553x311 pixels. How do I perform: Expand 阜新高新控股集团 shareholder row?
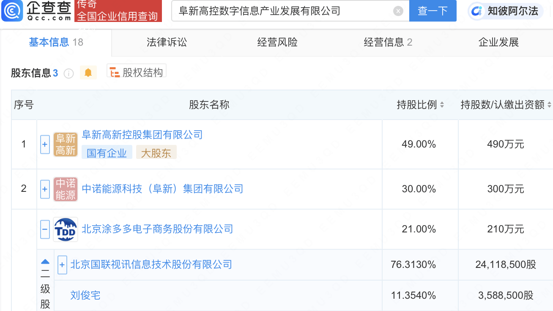tap(45, 145)
